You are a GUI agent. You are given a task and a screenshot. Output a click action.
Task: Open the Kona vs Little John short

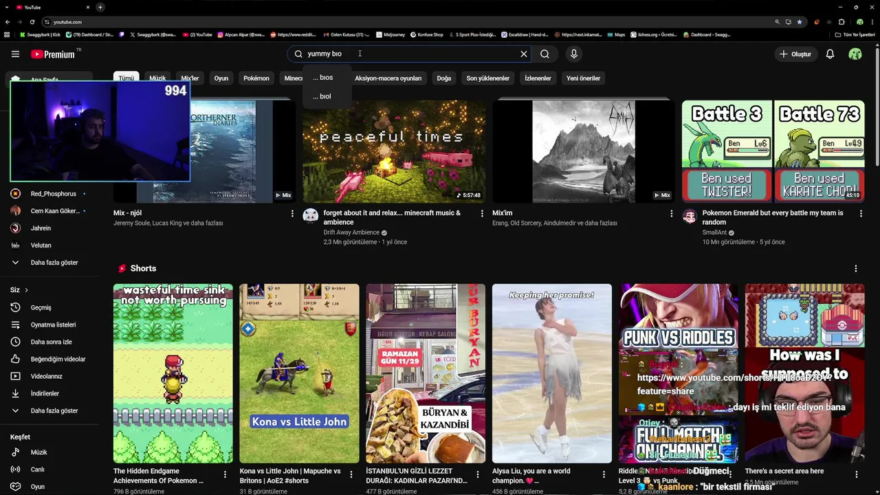pos(299,373)
